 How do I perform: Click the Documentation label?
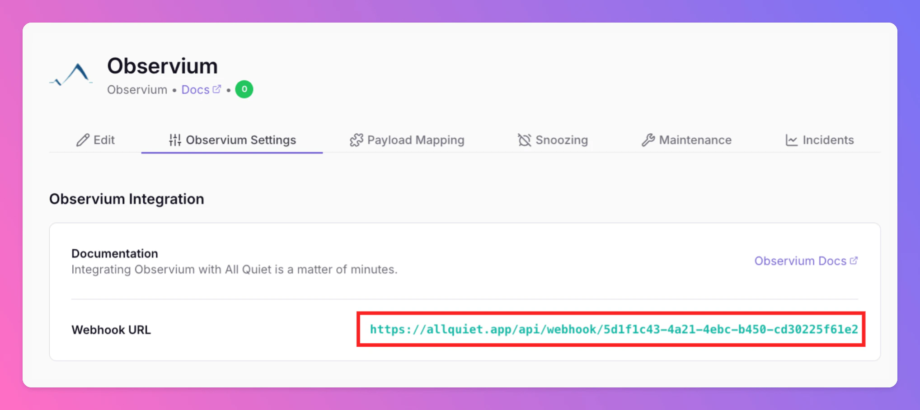115,253
